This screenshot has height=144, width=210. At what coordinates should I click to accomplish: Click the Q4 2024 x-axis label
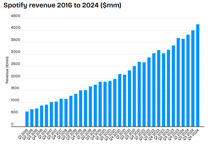point(194,134)
